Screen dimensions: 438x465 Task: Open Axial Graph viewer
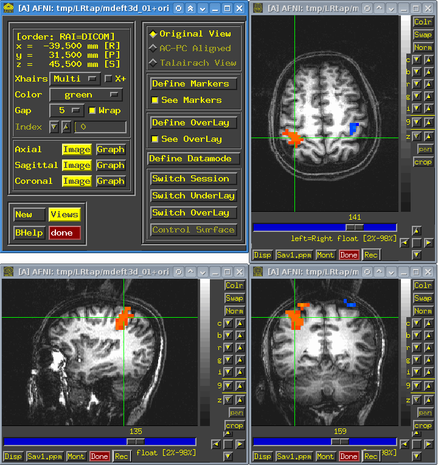pos(111,150)
